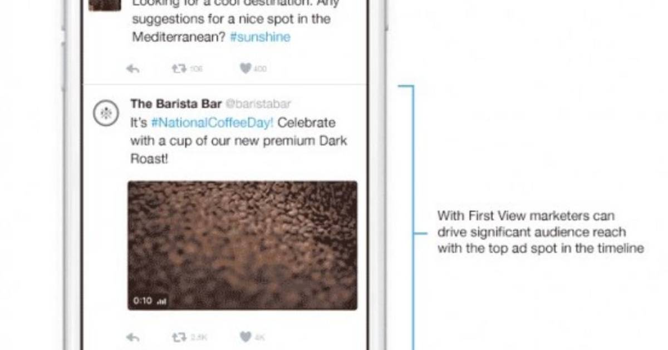Open the #NationalCoffeeDay hashtag
This screenshot has height=350, width=668.
pos(213,122)
